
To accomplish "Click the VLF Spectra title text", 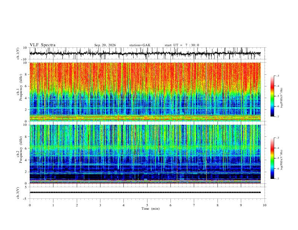I will tap(43, 45).
